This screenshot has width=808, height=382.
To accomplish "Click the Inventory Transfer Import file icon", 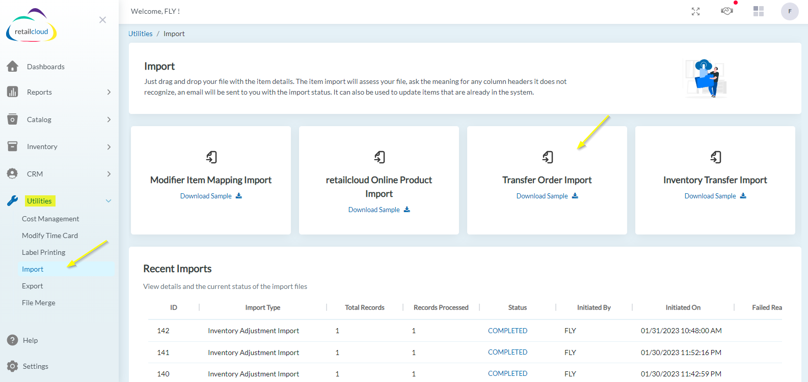I will tap(716, 157).
